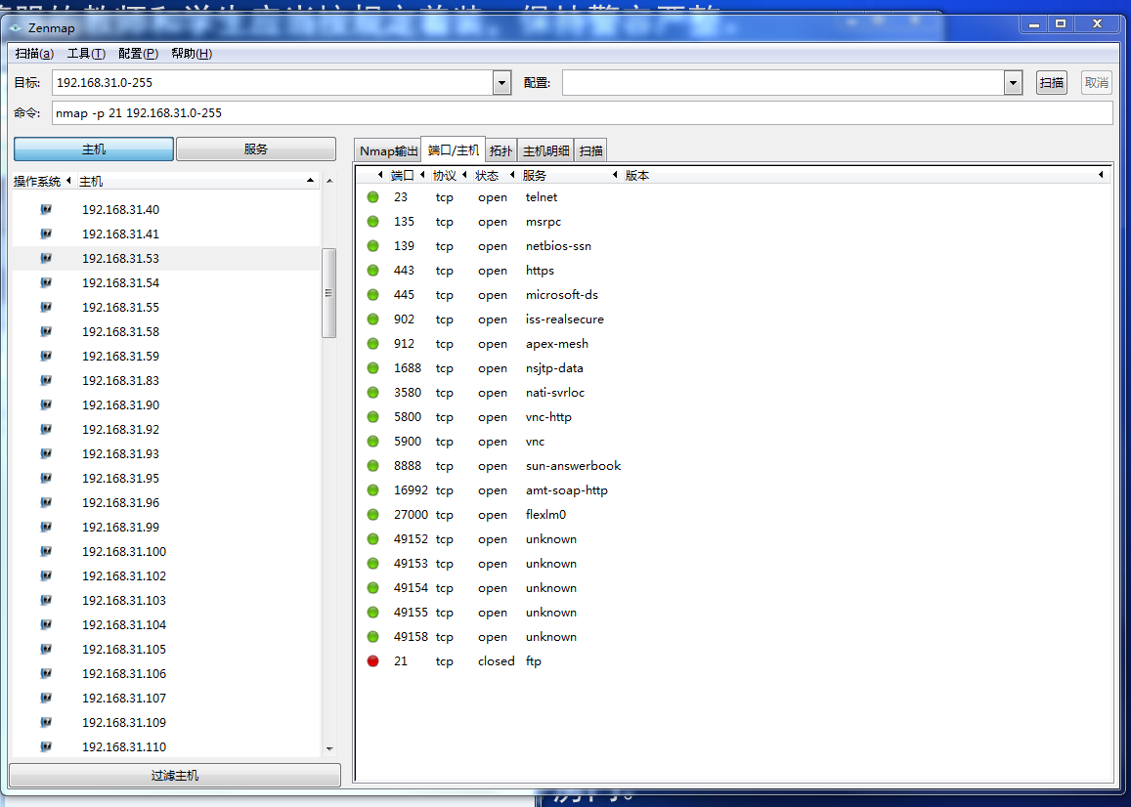Click into the 目标 target input field
This screenshot has width=1131, height=807.
click(x=273, y=83)
